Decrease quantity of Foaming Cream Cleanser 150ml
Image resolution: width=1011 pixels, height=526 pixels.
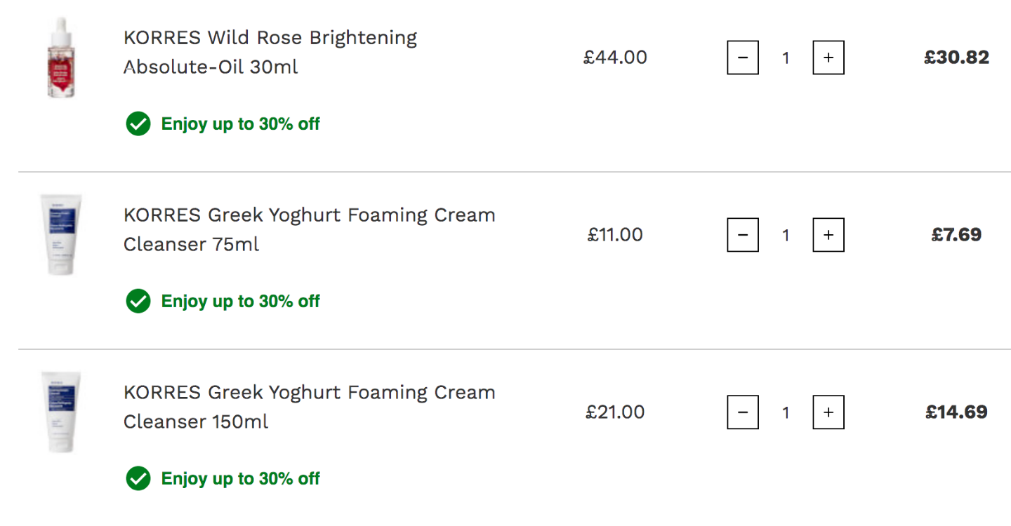[x=743, y=412]
